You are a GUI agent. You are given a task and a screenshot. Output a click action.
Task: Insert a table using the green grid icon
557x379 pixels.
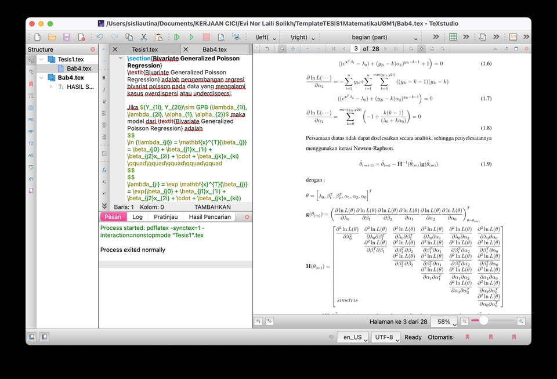(453, 37)
